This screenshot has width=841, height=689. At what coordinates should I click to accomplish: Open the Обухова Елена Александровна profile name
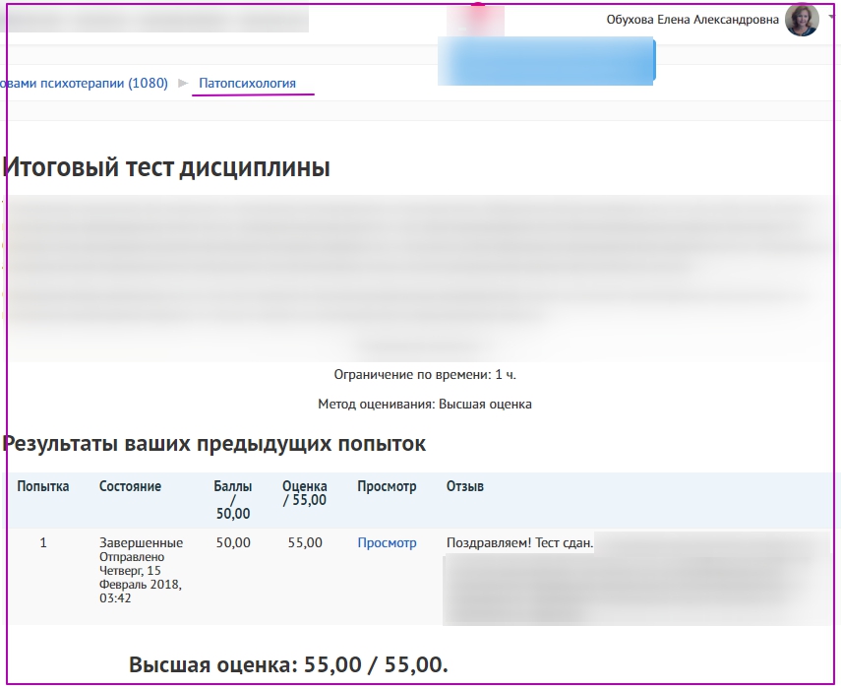tap(692, 20)
